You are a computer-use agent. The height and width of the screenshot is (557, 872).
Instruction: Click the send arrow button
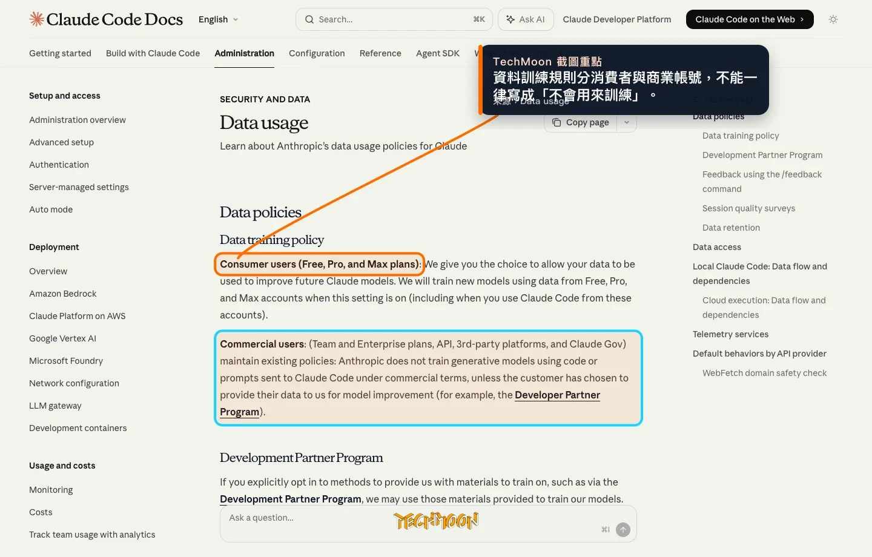click(623, 530)
